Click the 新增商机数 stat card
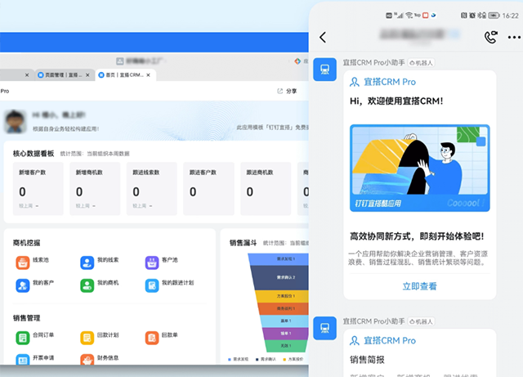Screen dimensions: 523x377 [x=95, y=189]
